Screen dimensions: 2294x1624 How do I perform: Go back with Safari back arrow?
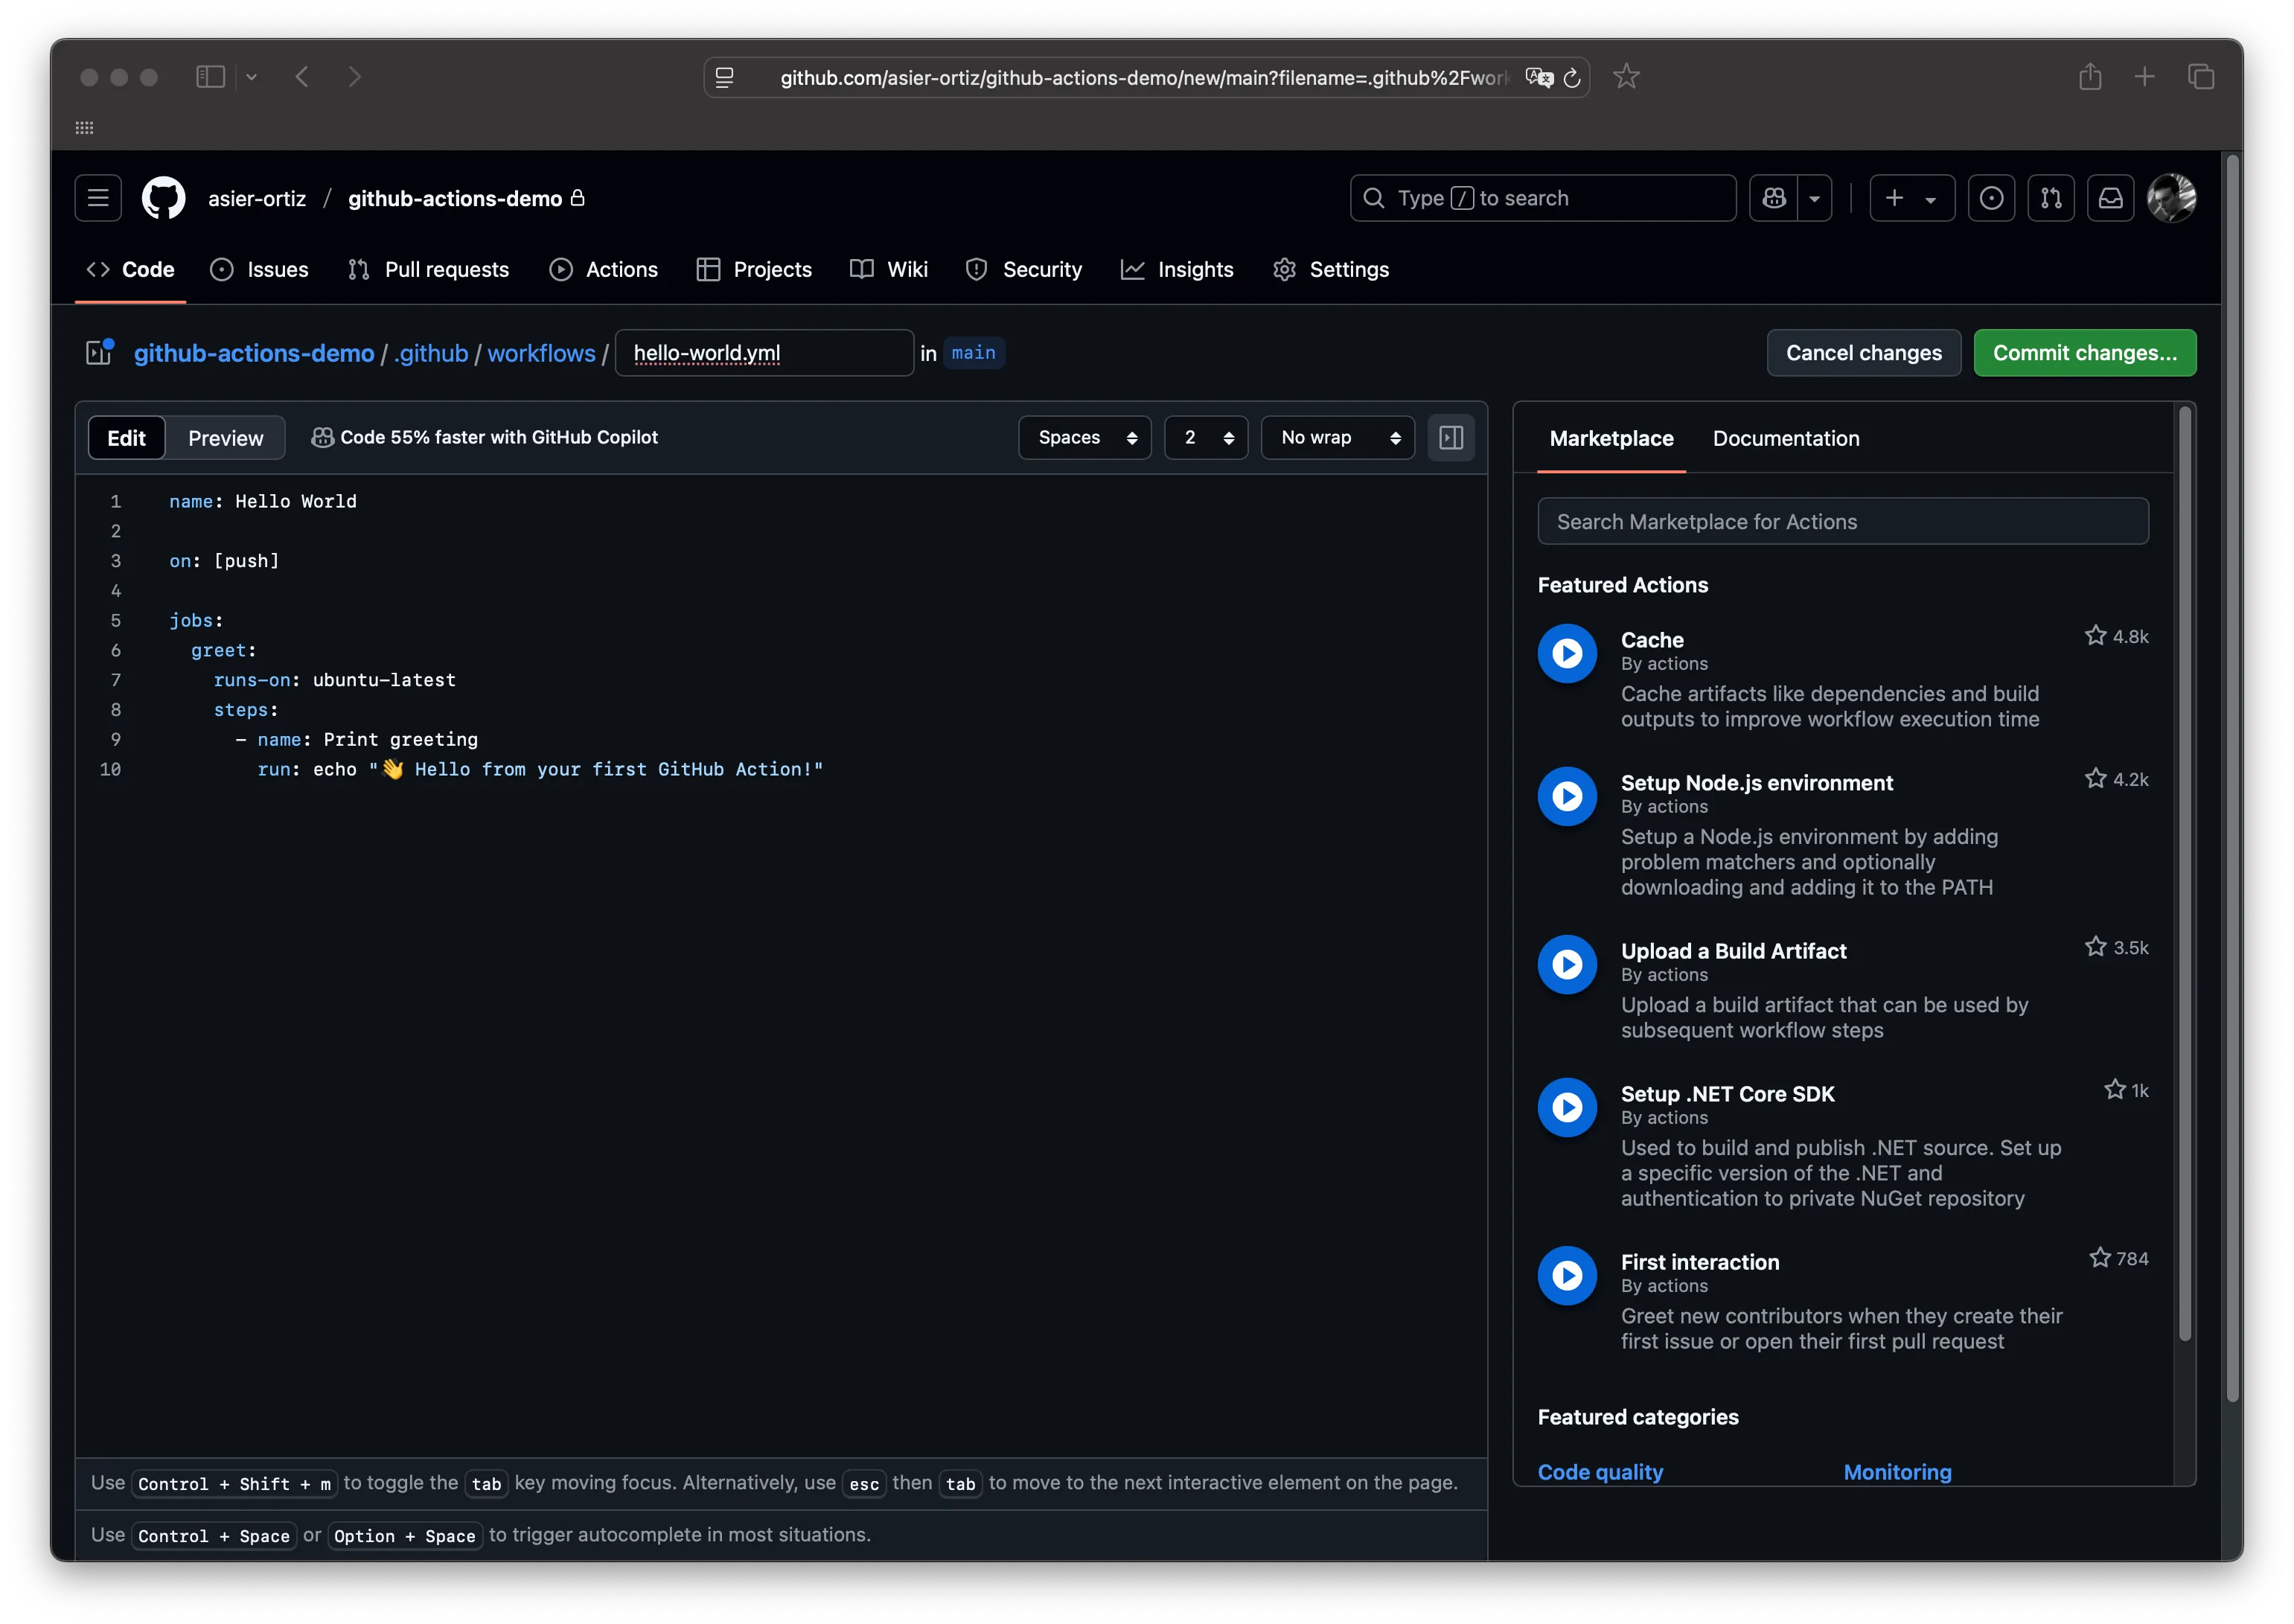pos(302,77)
